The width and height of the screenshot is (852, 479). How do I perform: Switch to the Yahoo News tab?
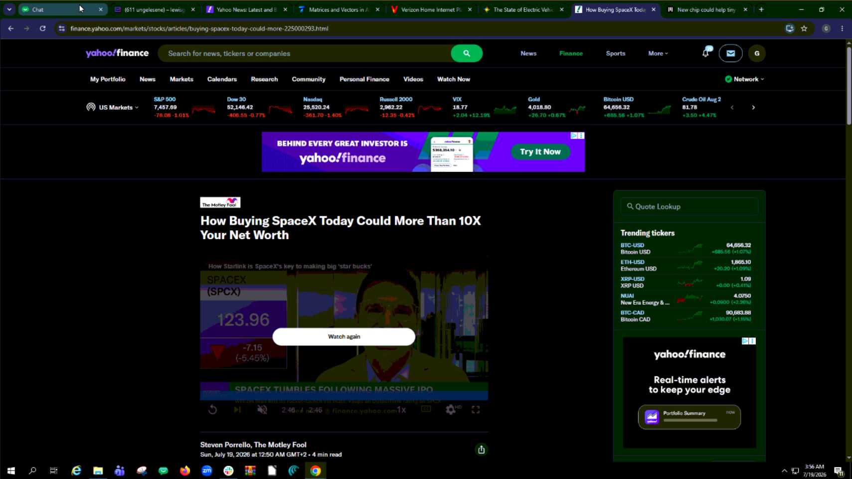click(247, 9)
